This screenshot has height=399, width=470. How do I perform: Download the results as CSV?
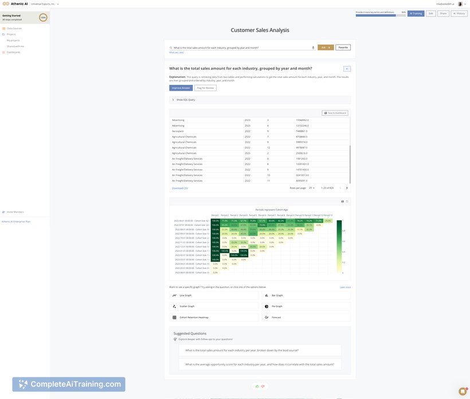pos(180,188)
